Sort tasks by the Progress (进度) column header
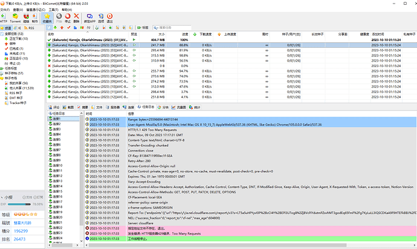Screen dimensions: 417x249 178,34
